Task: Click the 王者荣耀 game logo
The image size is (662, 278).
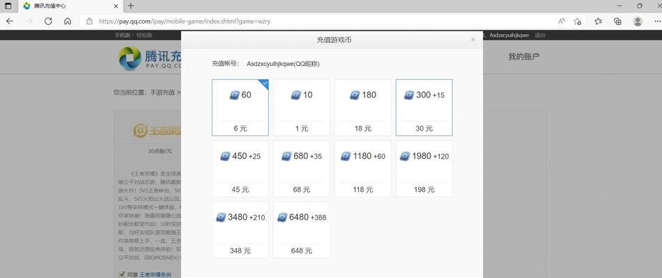Action: pos(157,131)
